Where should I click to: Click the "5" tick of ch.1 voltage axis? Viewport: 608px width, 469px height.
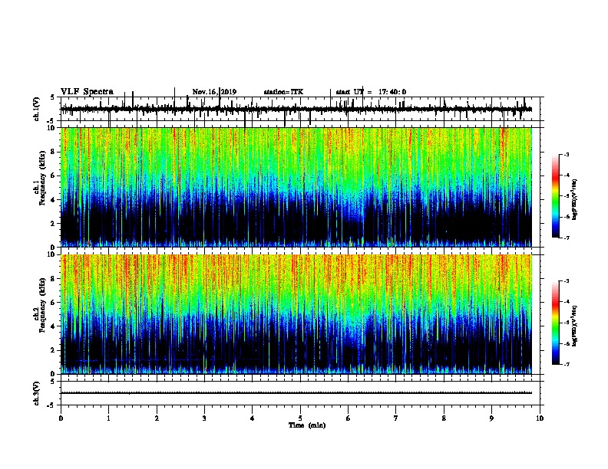(x=52, y=97)
